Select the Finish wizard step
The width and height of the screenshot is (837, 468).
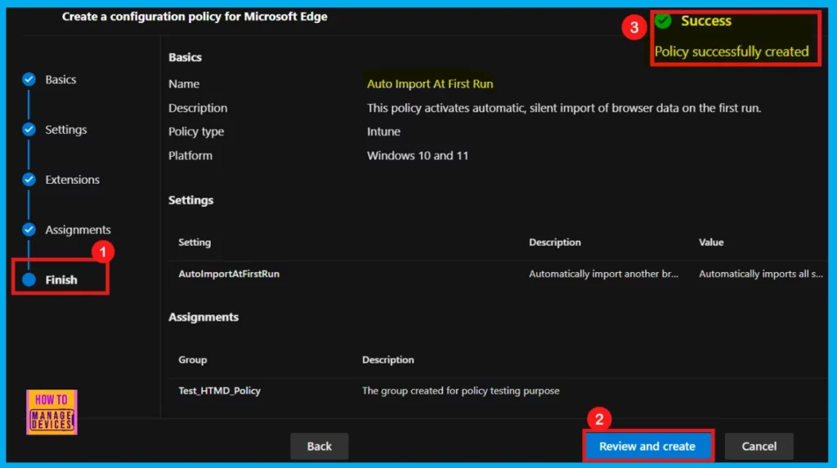(60, 279)
